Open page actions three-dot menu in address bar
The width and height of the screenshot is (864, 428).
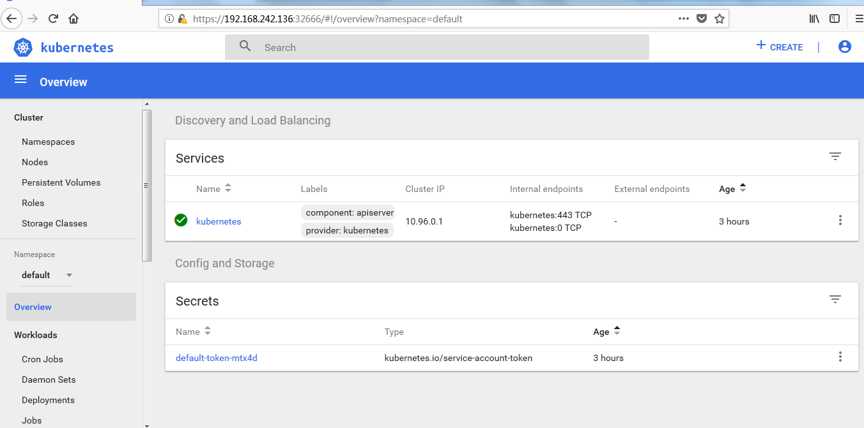[x=684, y=18]
